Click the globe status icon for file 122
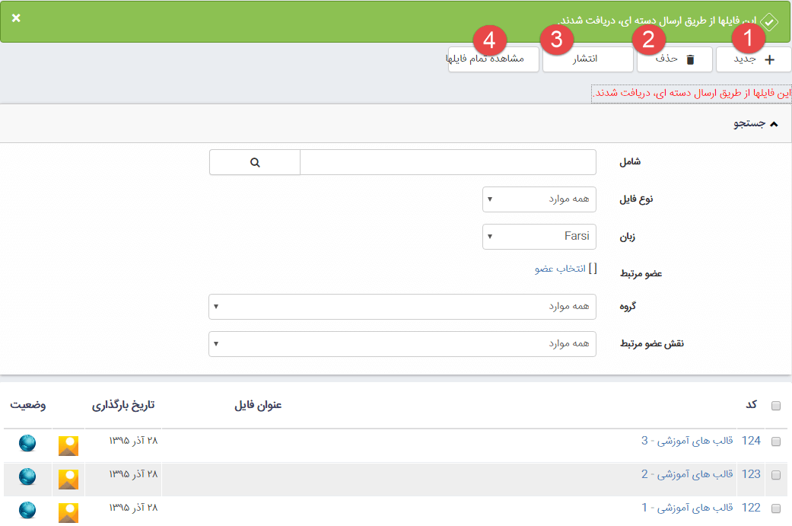The width and height of the screenshot is (792, 526). [x=27, y=510]
